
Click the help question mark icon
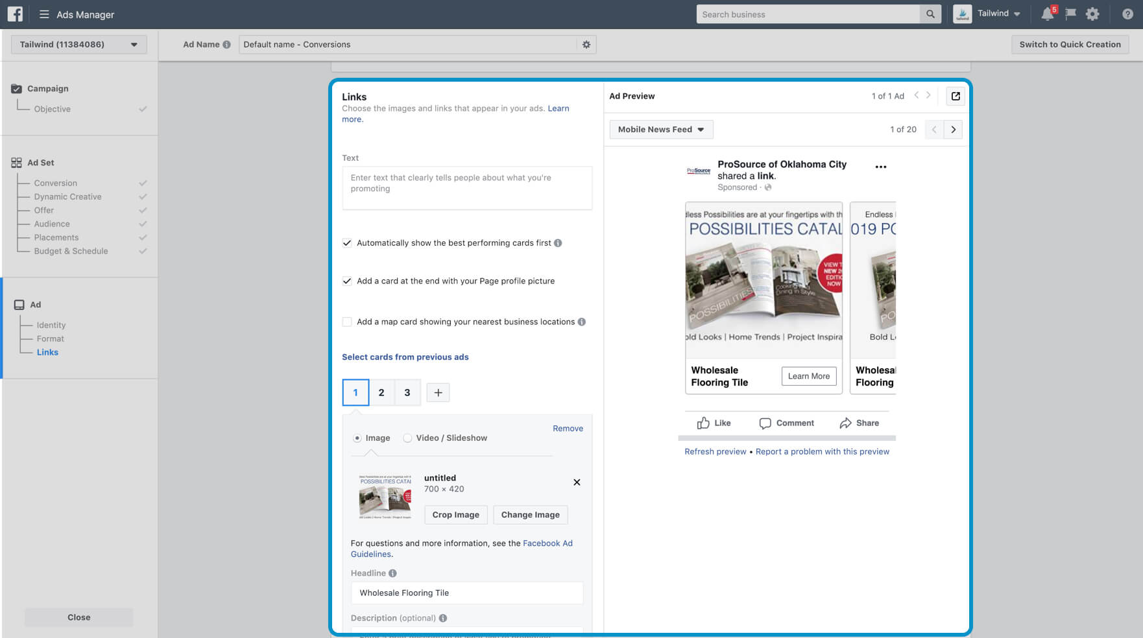point(1127,14)
